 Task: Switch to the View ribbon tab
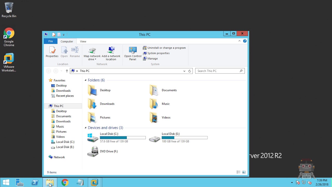click(x=83, y=41)
